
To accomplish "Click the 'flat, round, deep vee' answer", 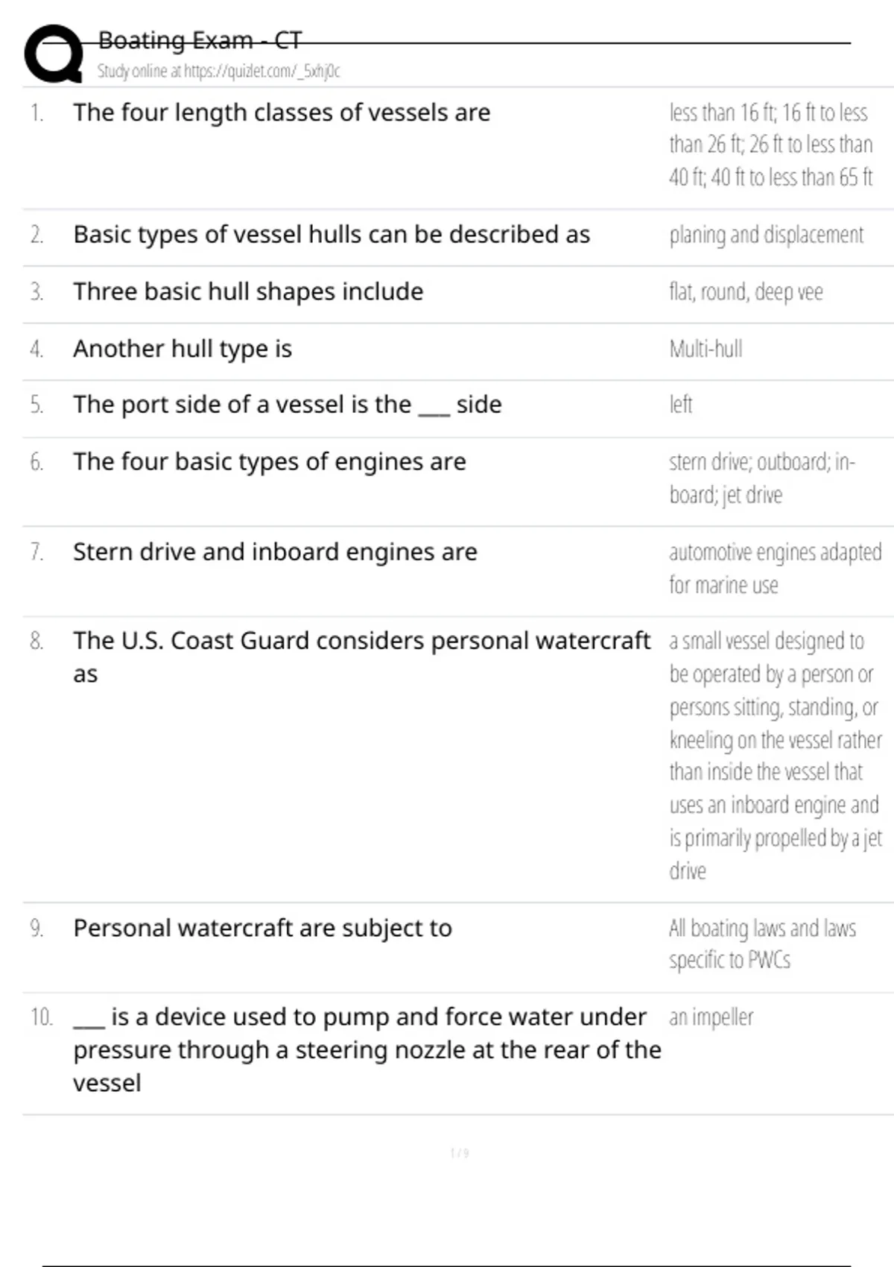I will [x=746, y=291].
